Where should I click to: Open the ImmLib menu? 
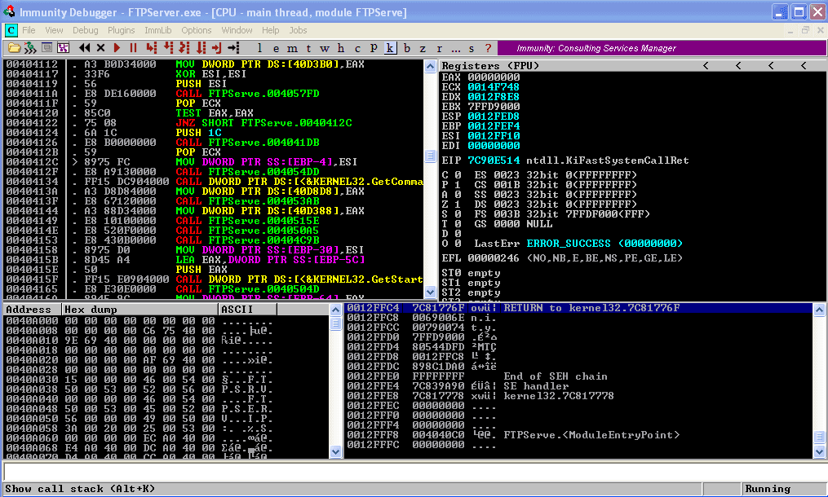(x=158, y=31)
